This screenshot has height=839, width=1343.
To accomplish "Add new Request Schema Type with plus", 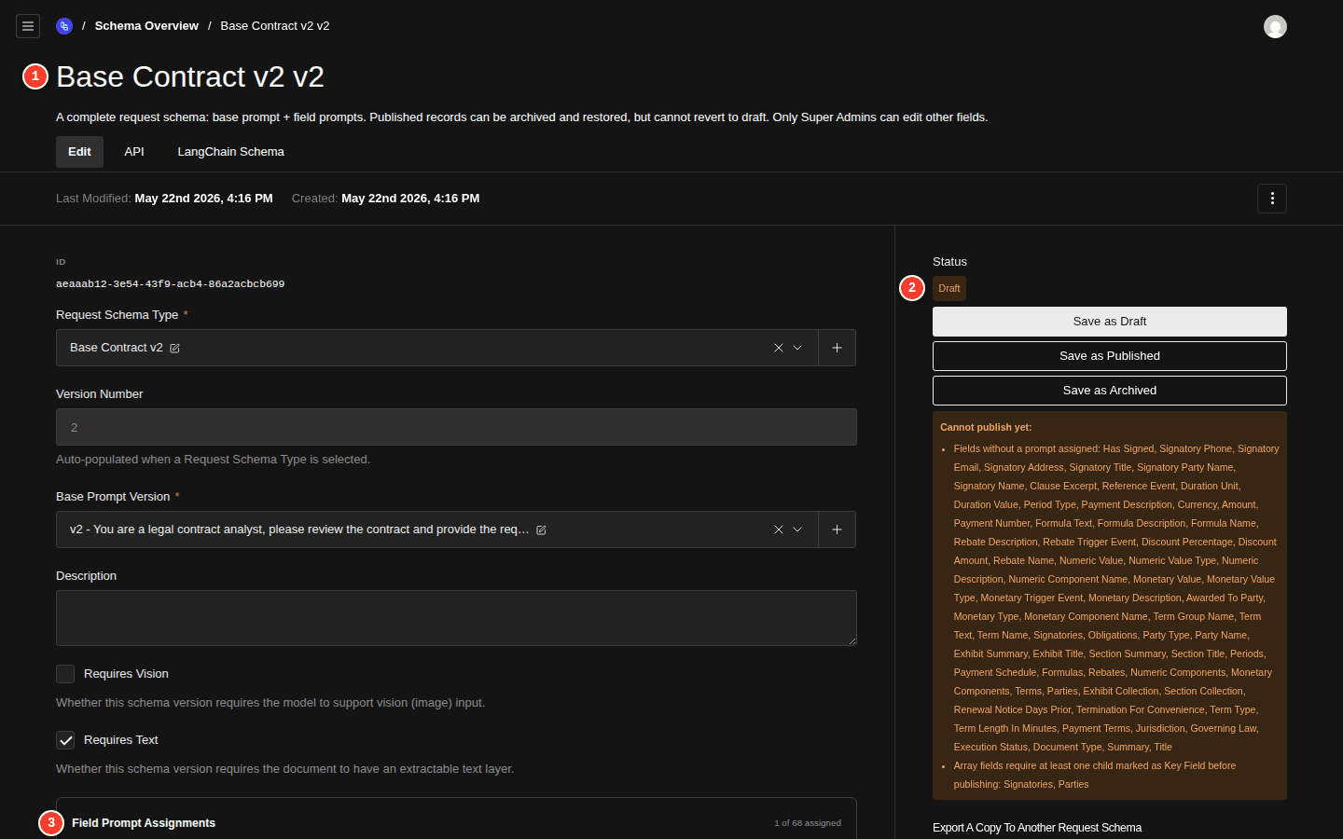I will (837, 348).
